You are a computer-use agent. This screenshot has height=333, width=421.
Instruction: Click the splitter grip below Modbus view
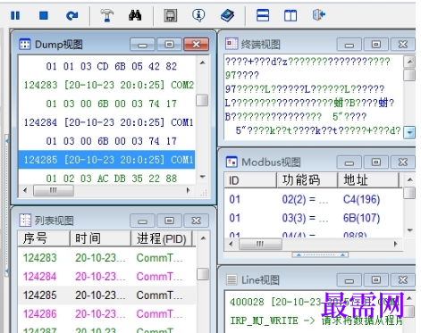[x=320, y=254]
